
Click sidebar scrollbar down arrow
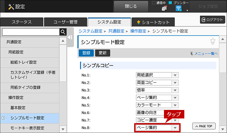63,129
